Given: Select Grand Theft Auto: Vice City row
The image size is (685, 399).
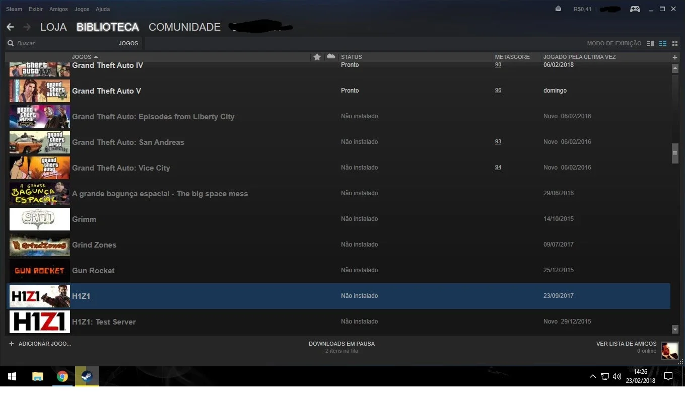Looking at the screenshot, I should click(x=338, y=168).
